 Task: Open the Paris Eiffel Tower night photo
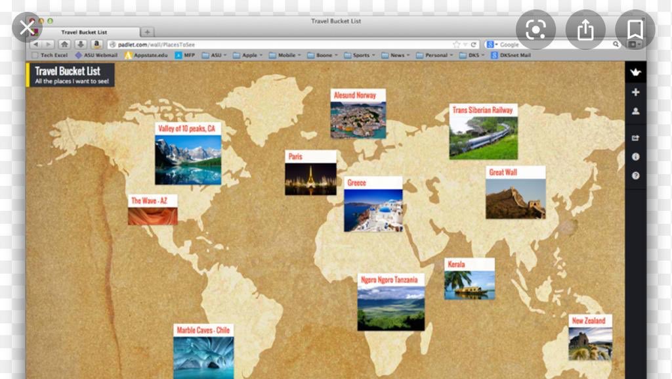point(310,179)
